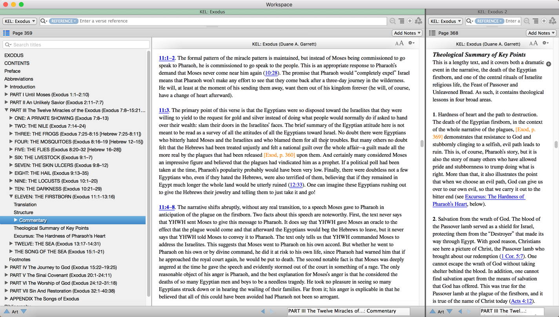Toggle table of contents in Page 359 pane

tap(6, 33)
